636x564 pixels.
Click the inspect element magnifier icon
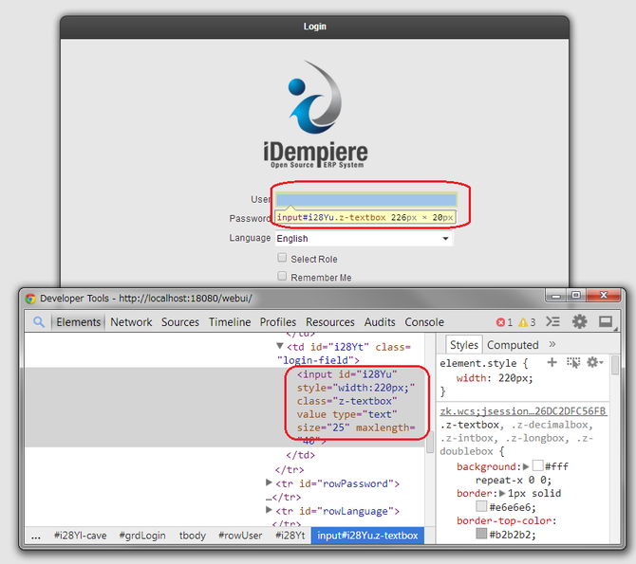click(39, 322)
